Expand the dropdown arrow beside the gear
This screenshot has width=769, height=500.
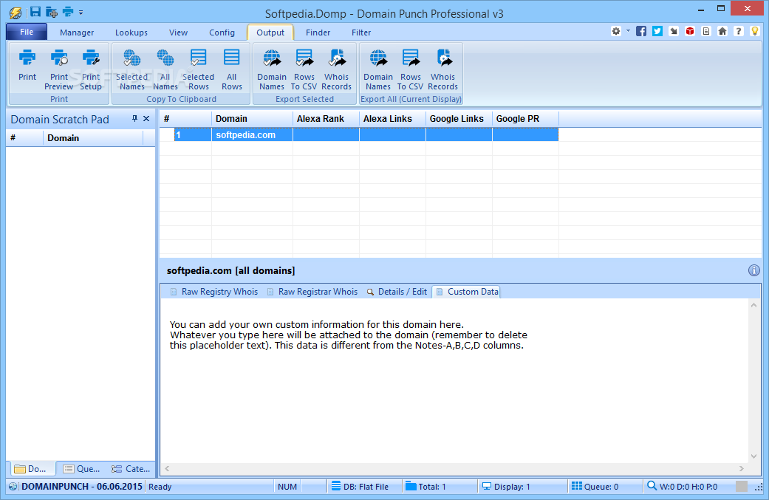coord(628,31)
